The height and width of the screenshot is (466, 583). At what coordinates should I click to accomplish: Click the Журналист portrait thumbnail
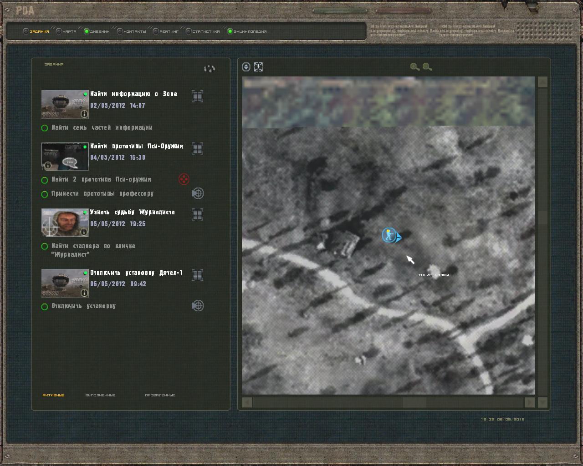point(65,223)
